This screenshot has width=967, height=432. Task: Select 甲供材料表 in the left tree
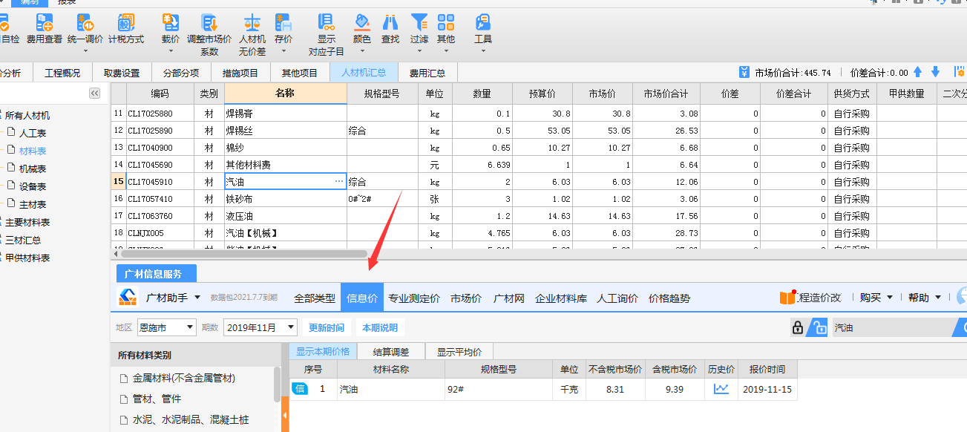tap(27, 258)
